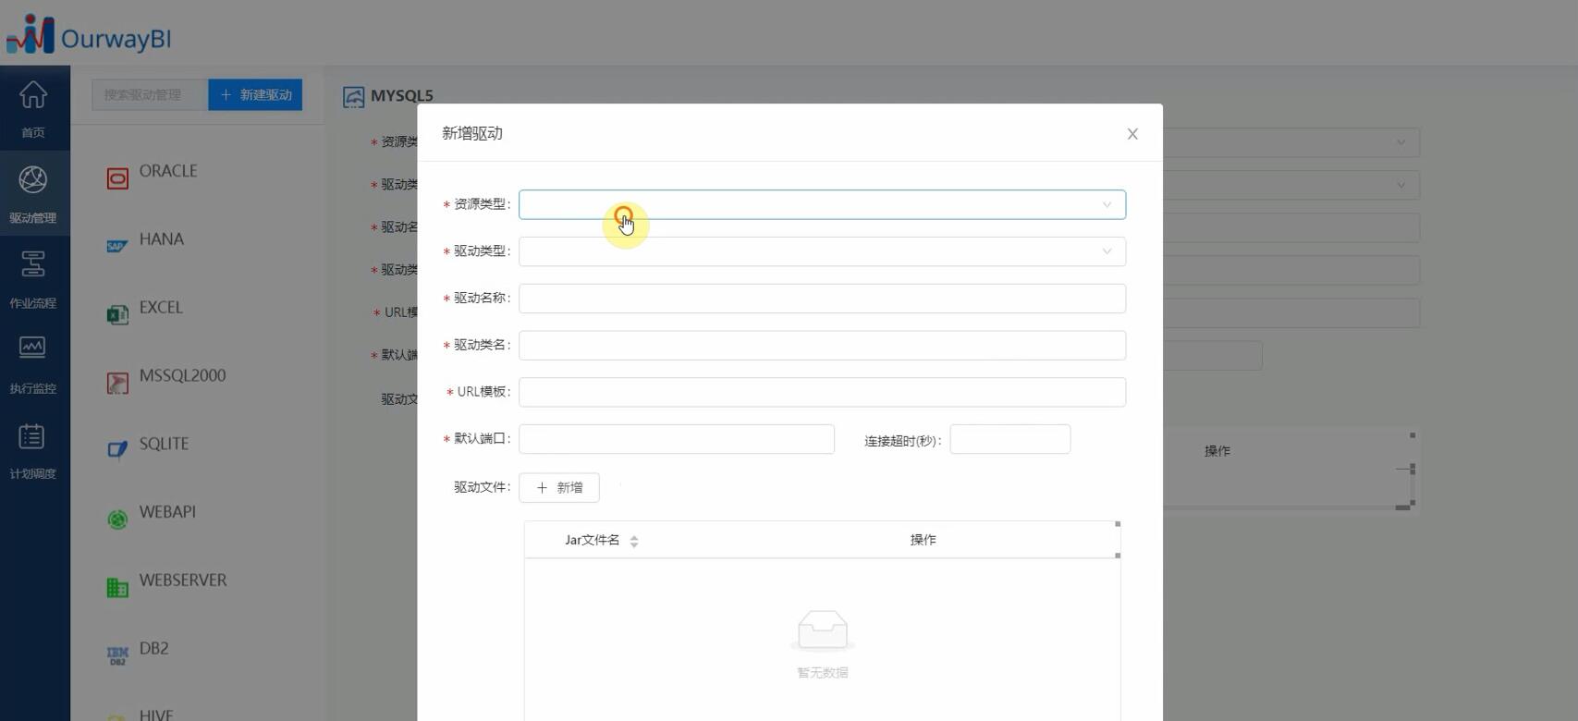Focus the 搜索驱动管理 search box

[x=150, y=94]
